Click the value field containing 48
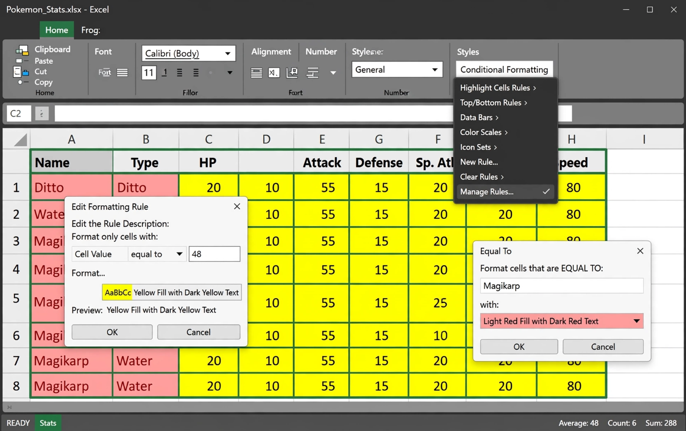Image resolution: width=686 pixels, height=431 pixels. pos(215,254)
